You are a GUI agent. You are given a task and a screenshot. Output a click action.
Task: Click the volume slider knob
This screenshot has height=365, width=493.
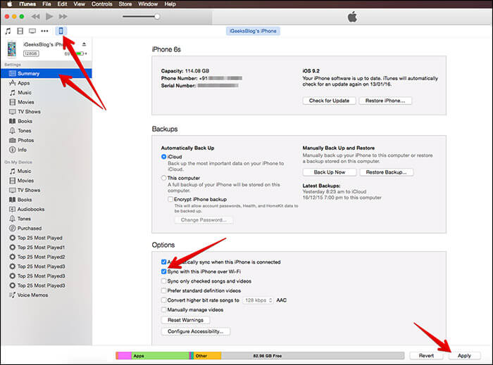click(157, 16)
